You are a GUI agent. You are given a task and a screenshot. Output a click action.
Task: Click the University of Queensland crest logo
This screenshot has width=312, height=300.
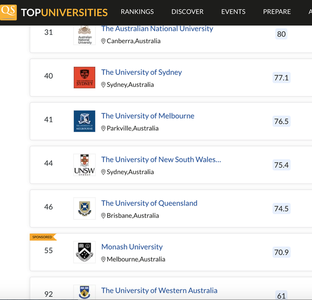pos(85,208)
